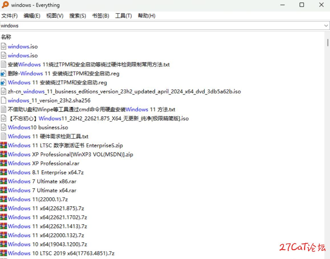This screenshot has width=330, height=259.
Task: Click the text icon of 不借助U盘和Winpe file
Action: (3, 109)
